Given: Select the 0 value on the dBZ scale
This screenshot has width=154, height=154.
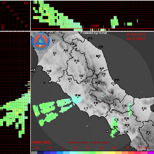Looking at the screenshot, I should click(x=63, y=148).
